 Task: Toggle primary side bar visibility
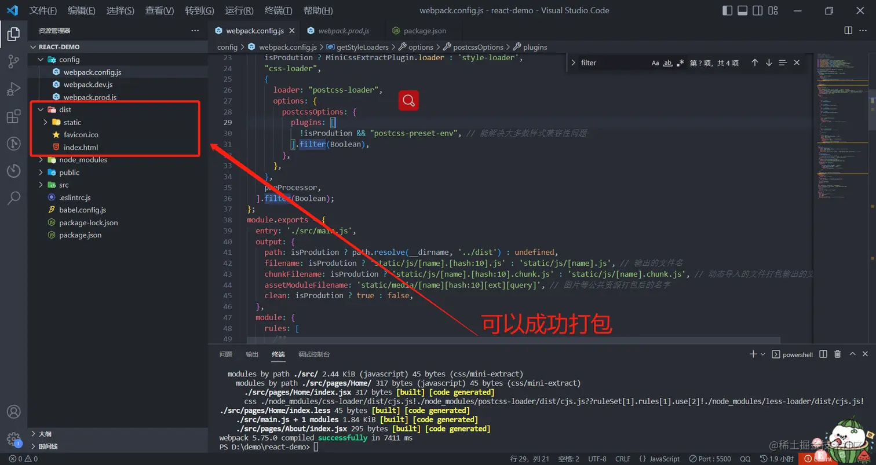728,10
